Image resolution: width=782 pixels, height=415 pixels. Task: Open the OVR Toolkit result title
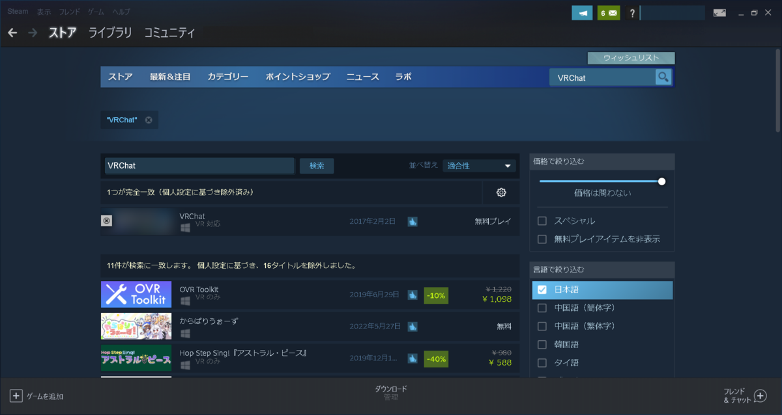[199, 289]
